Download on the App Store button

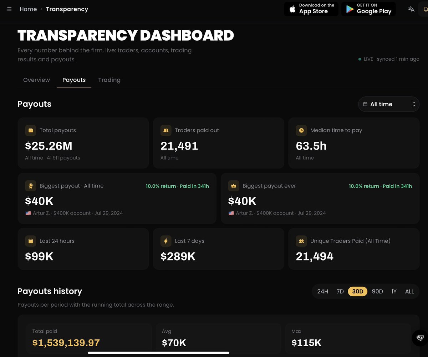click(x=311, y=9)
